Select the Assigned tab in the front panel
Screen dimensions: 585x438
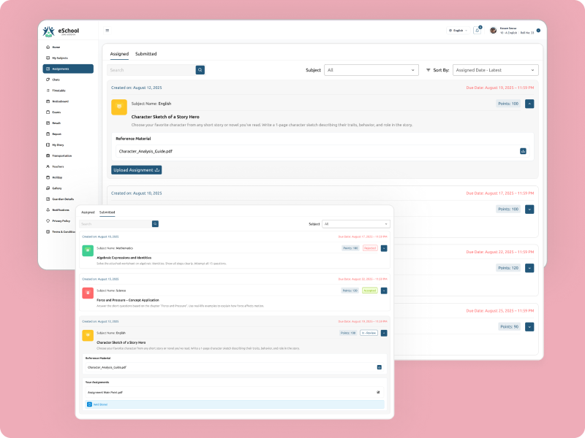pyautogui.click(x=88, y=212)
